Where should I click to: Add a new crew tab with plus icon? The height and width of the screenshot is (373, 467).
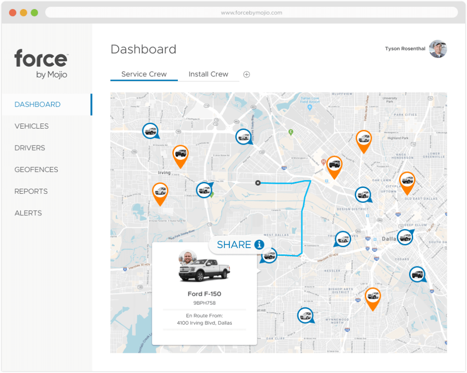pyautogui.click(x=247, y=74)
